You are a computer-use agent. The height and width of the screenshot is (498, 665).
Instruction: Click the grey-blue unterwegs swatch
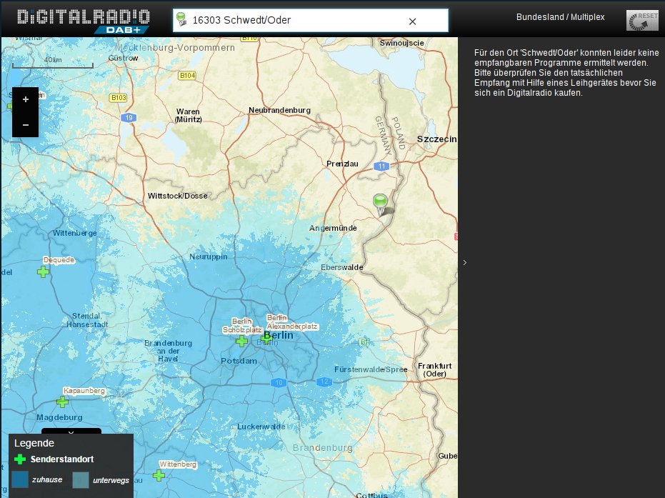[x=81, y=479]
